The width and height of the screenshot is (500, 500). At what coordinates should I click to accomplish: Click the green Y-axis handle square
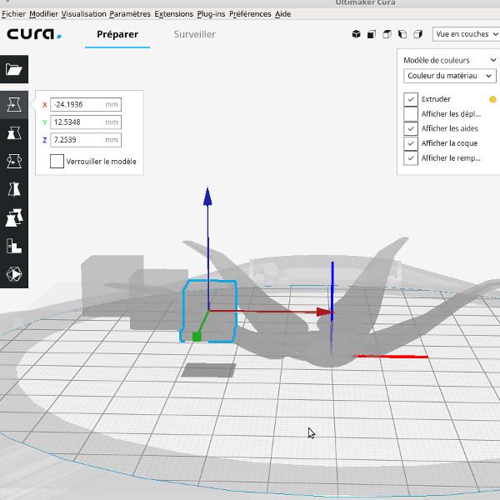click(197, 337)
